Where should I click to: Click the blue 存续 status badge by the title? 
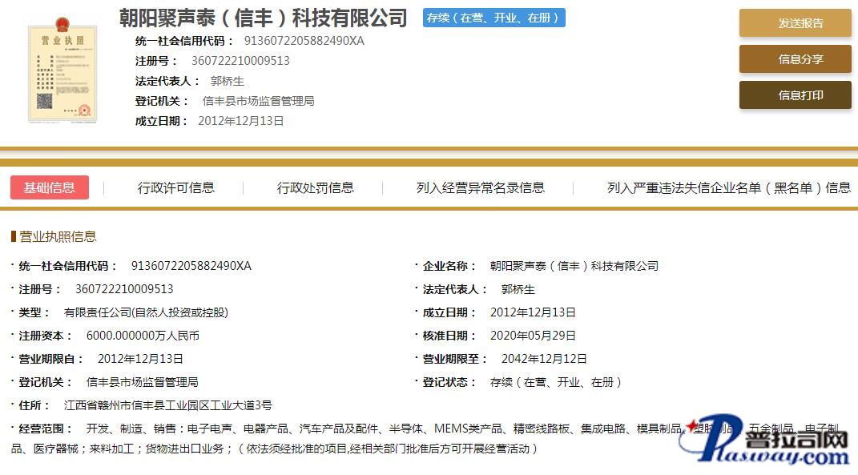point(493,18)
